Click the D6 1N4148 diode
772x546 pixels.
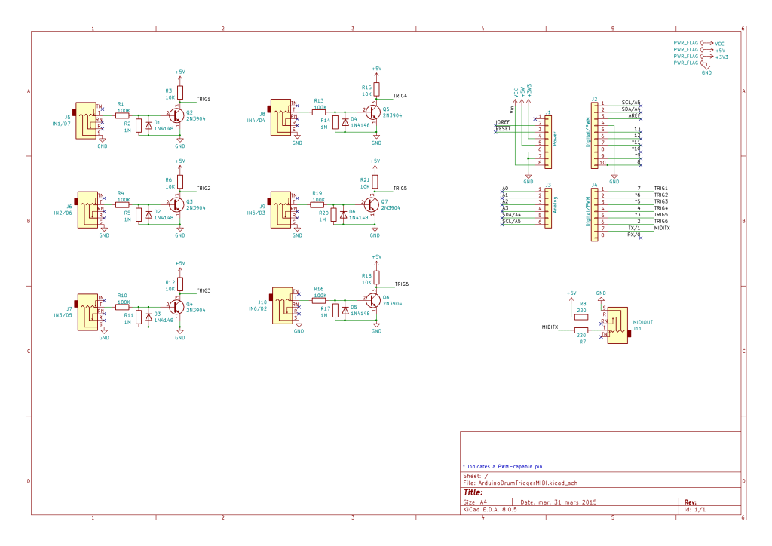click(344, 214)
